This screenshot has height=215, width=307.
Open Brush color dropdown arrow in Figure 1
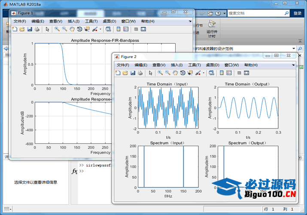(x=100, y=29)
